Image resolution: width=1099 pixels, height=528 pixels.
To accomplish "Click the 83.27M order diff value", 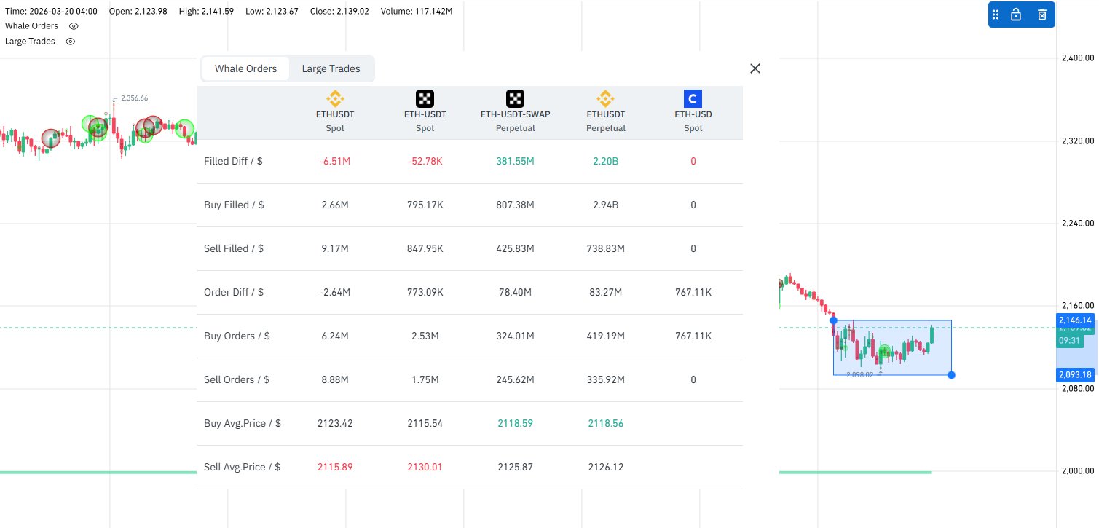I will [605, 292].
